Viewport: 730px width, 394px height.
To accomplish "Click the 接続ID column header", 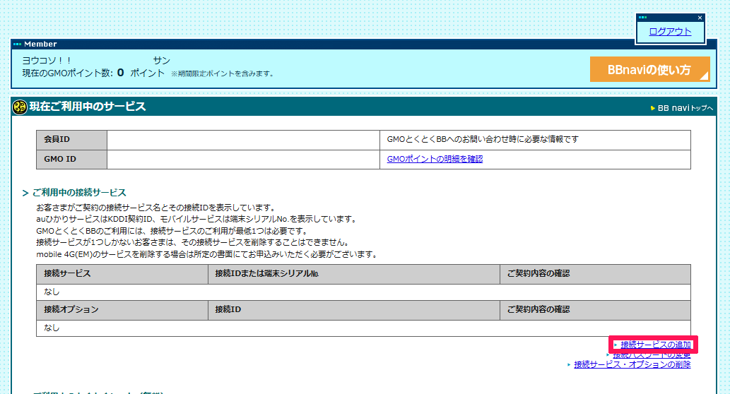I will (354, 310).
